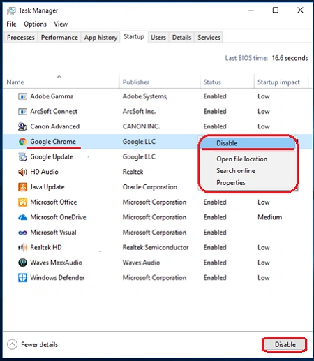This screenshot has width=314, height=361.
Task: Click the Last BIOS time value
Action: (290, 58)
